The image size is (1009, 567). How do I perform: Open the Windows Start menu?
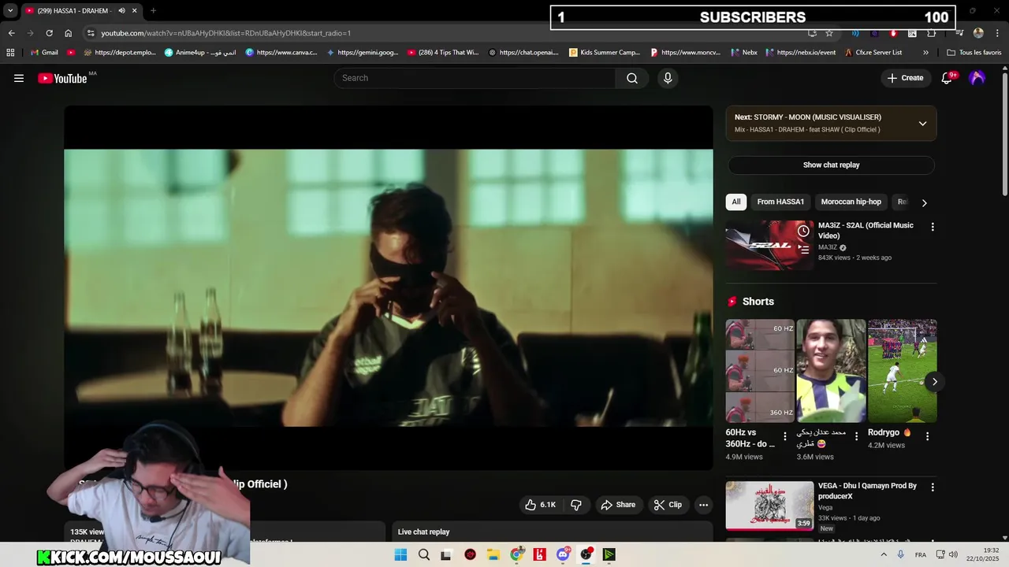(400, 554)
